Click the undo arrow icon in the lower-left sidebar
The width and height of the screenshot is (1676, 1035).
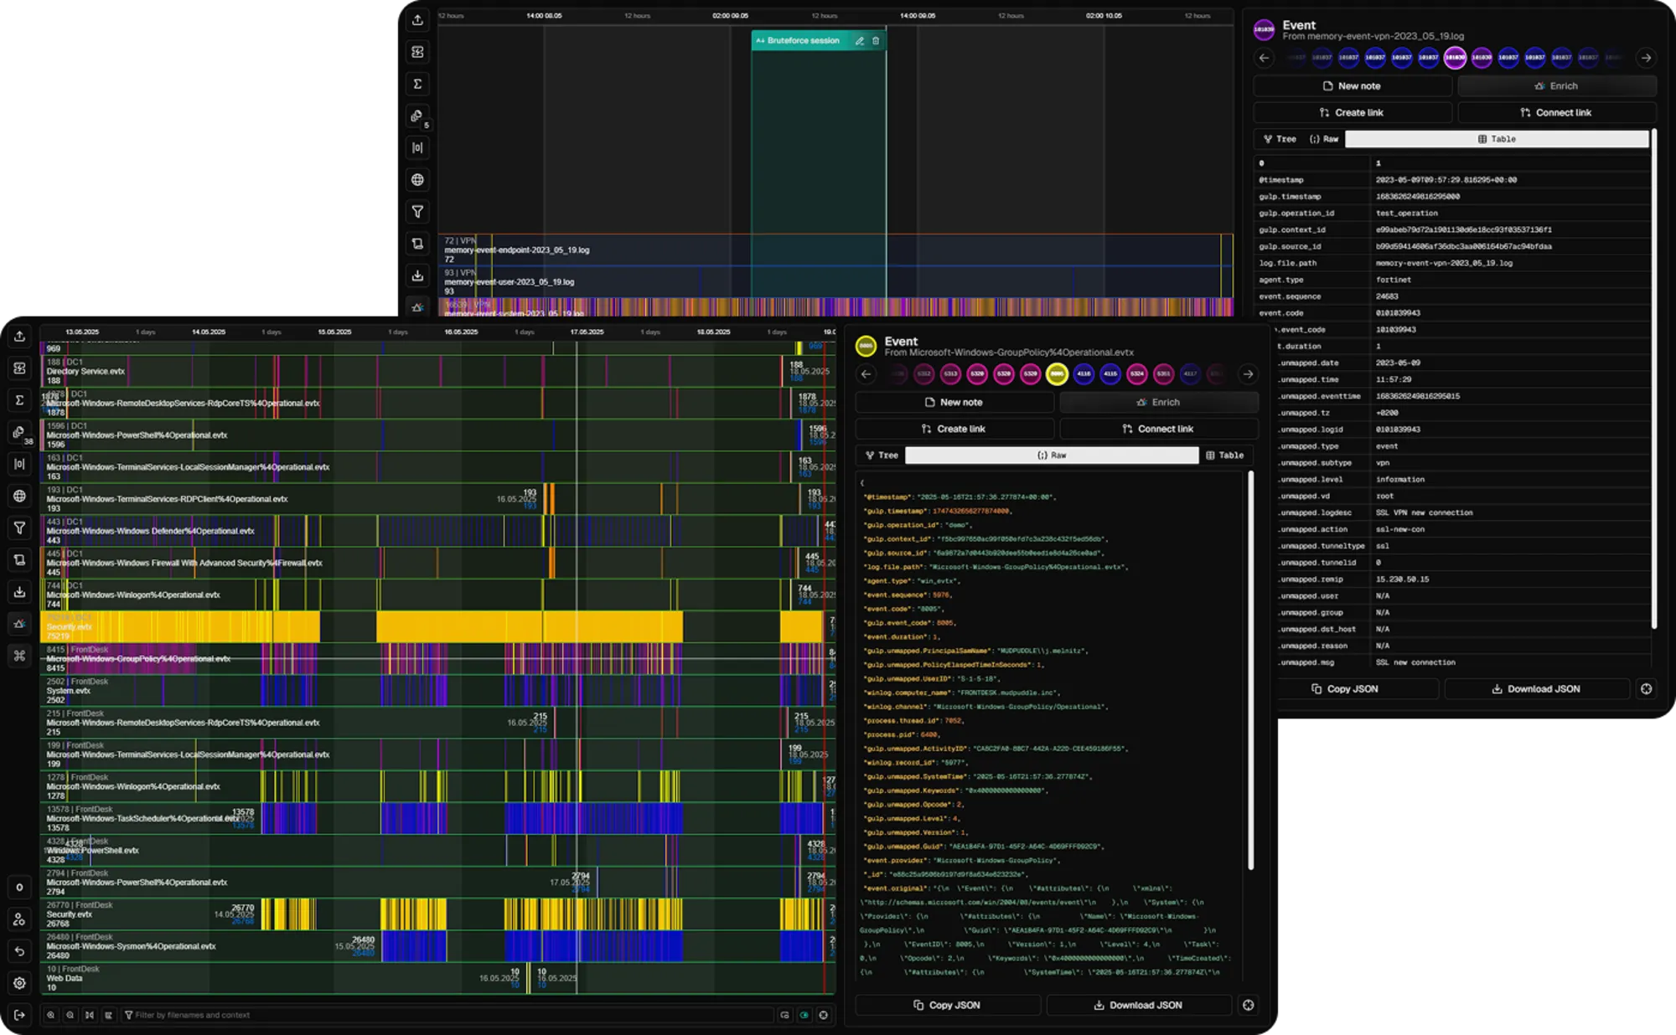click(19, 951)
